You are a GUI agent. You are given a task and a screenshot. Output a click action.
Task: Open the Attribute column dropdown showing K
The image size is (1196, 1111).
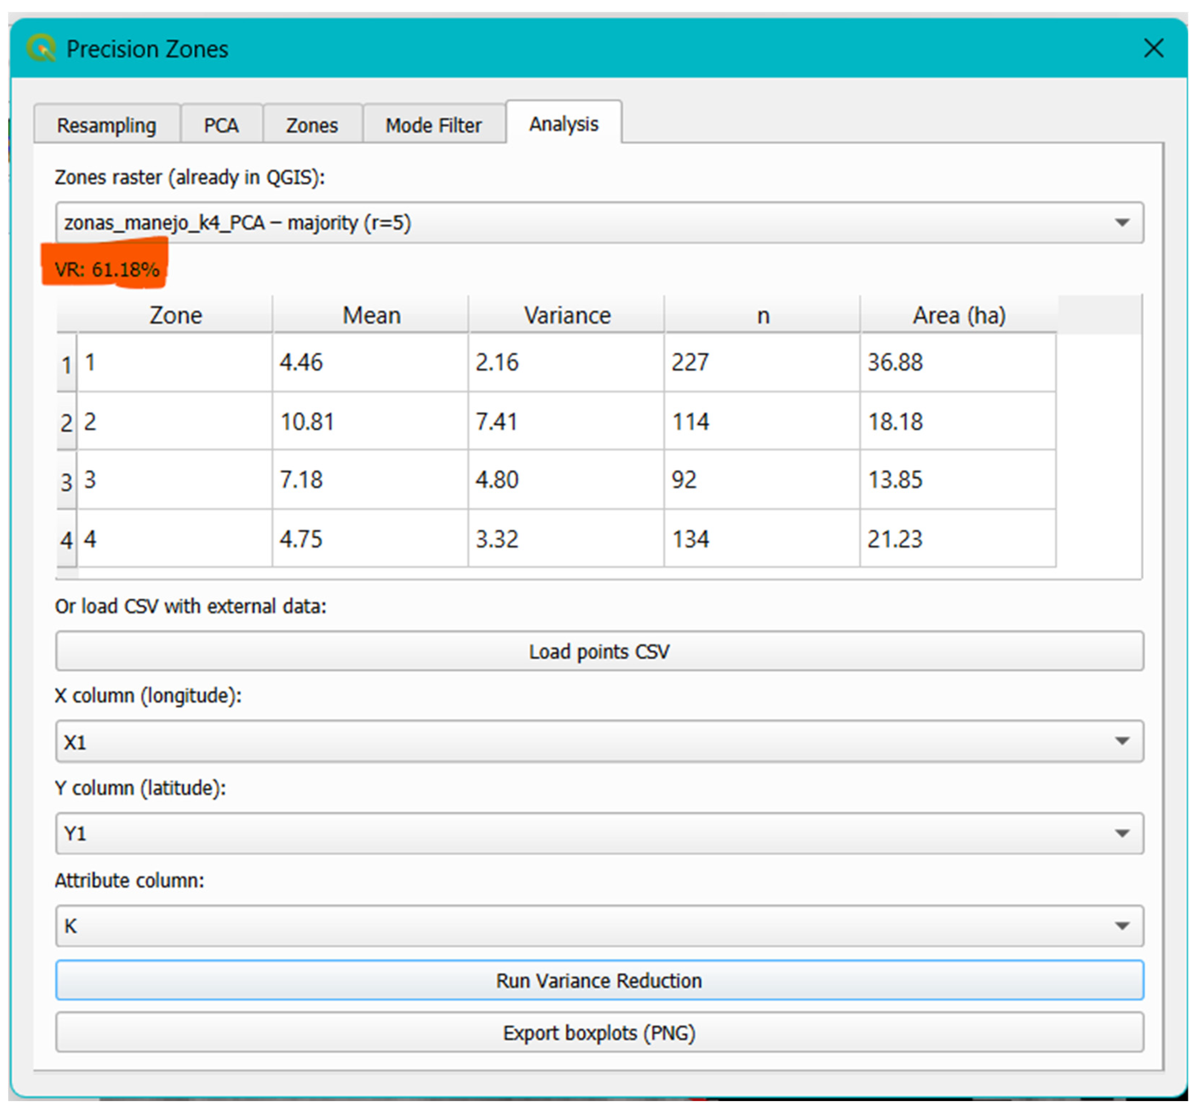(599, 925)
